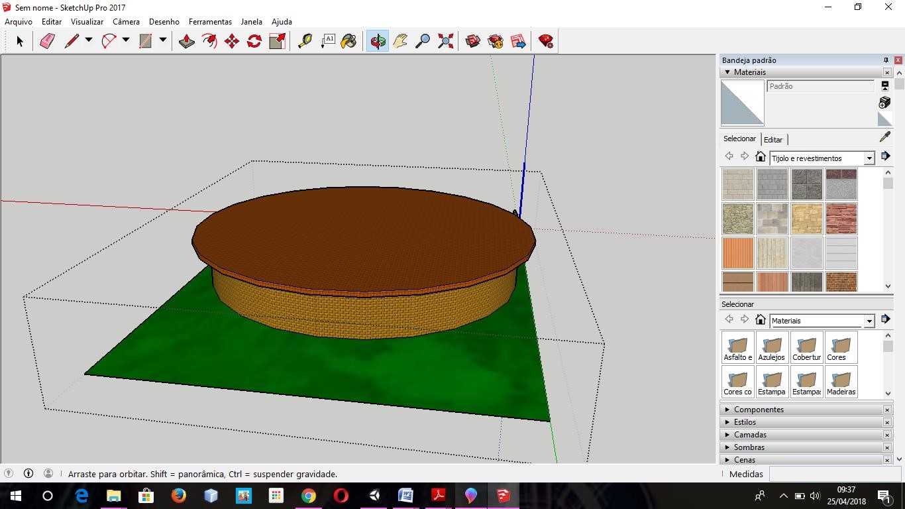Activate the Push/Pull tool
Image resolution: width=905 pixels, height=509 pixels.
point(187,41)
